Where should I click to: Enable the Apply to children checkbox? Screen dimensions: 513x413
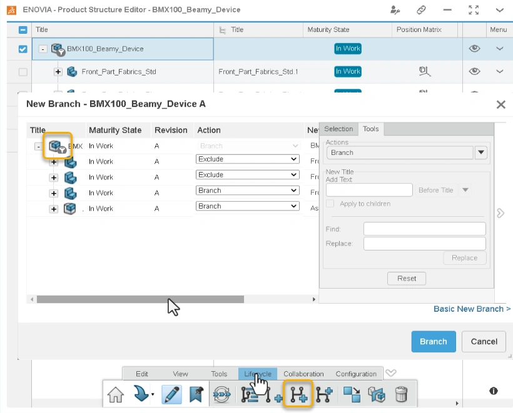pyautogui.click(x=330, y=204)
